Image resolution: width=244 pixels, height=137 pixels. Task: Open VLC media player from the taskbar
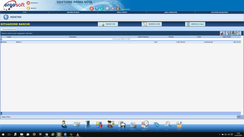click(78, 134)
